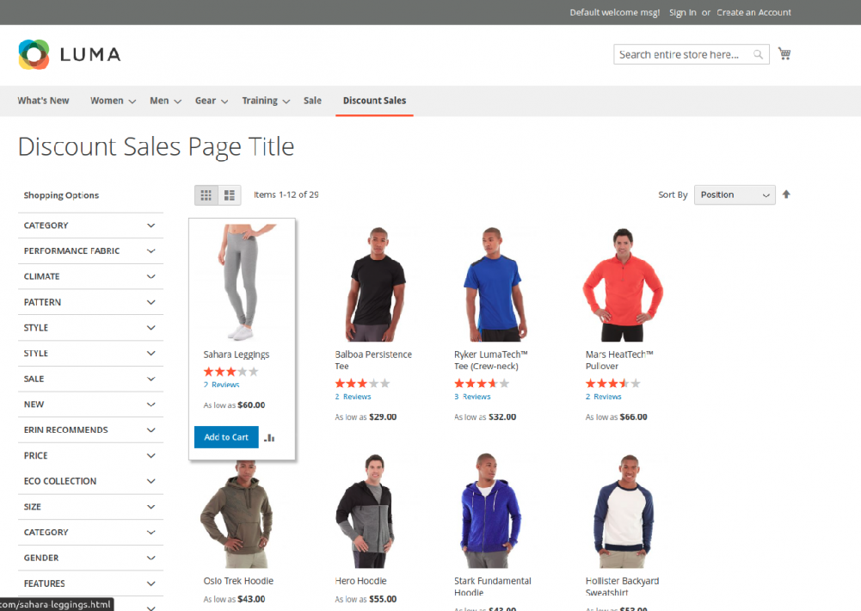Viewport: 861px width, 611px height.
Task: Open the Sort By Position dropdown
Action: click(x=734, y=194)
